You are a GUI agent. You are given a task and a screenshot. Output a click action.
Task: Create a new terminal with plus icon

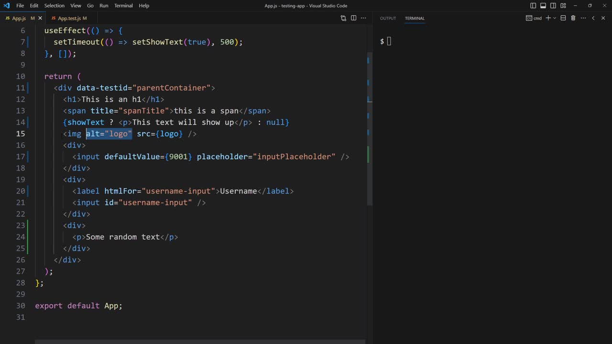[x=548, y=18]
